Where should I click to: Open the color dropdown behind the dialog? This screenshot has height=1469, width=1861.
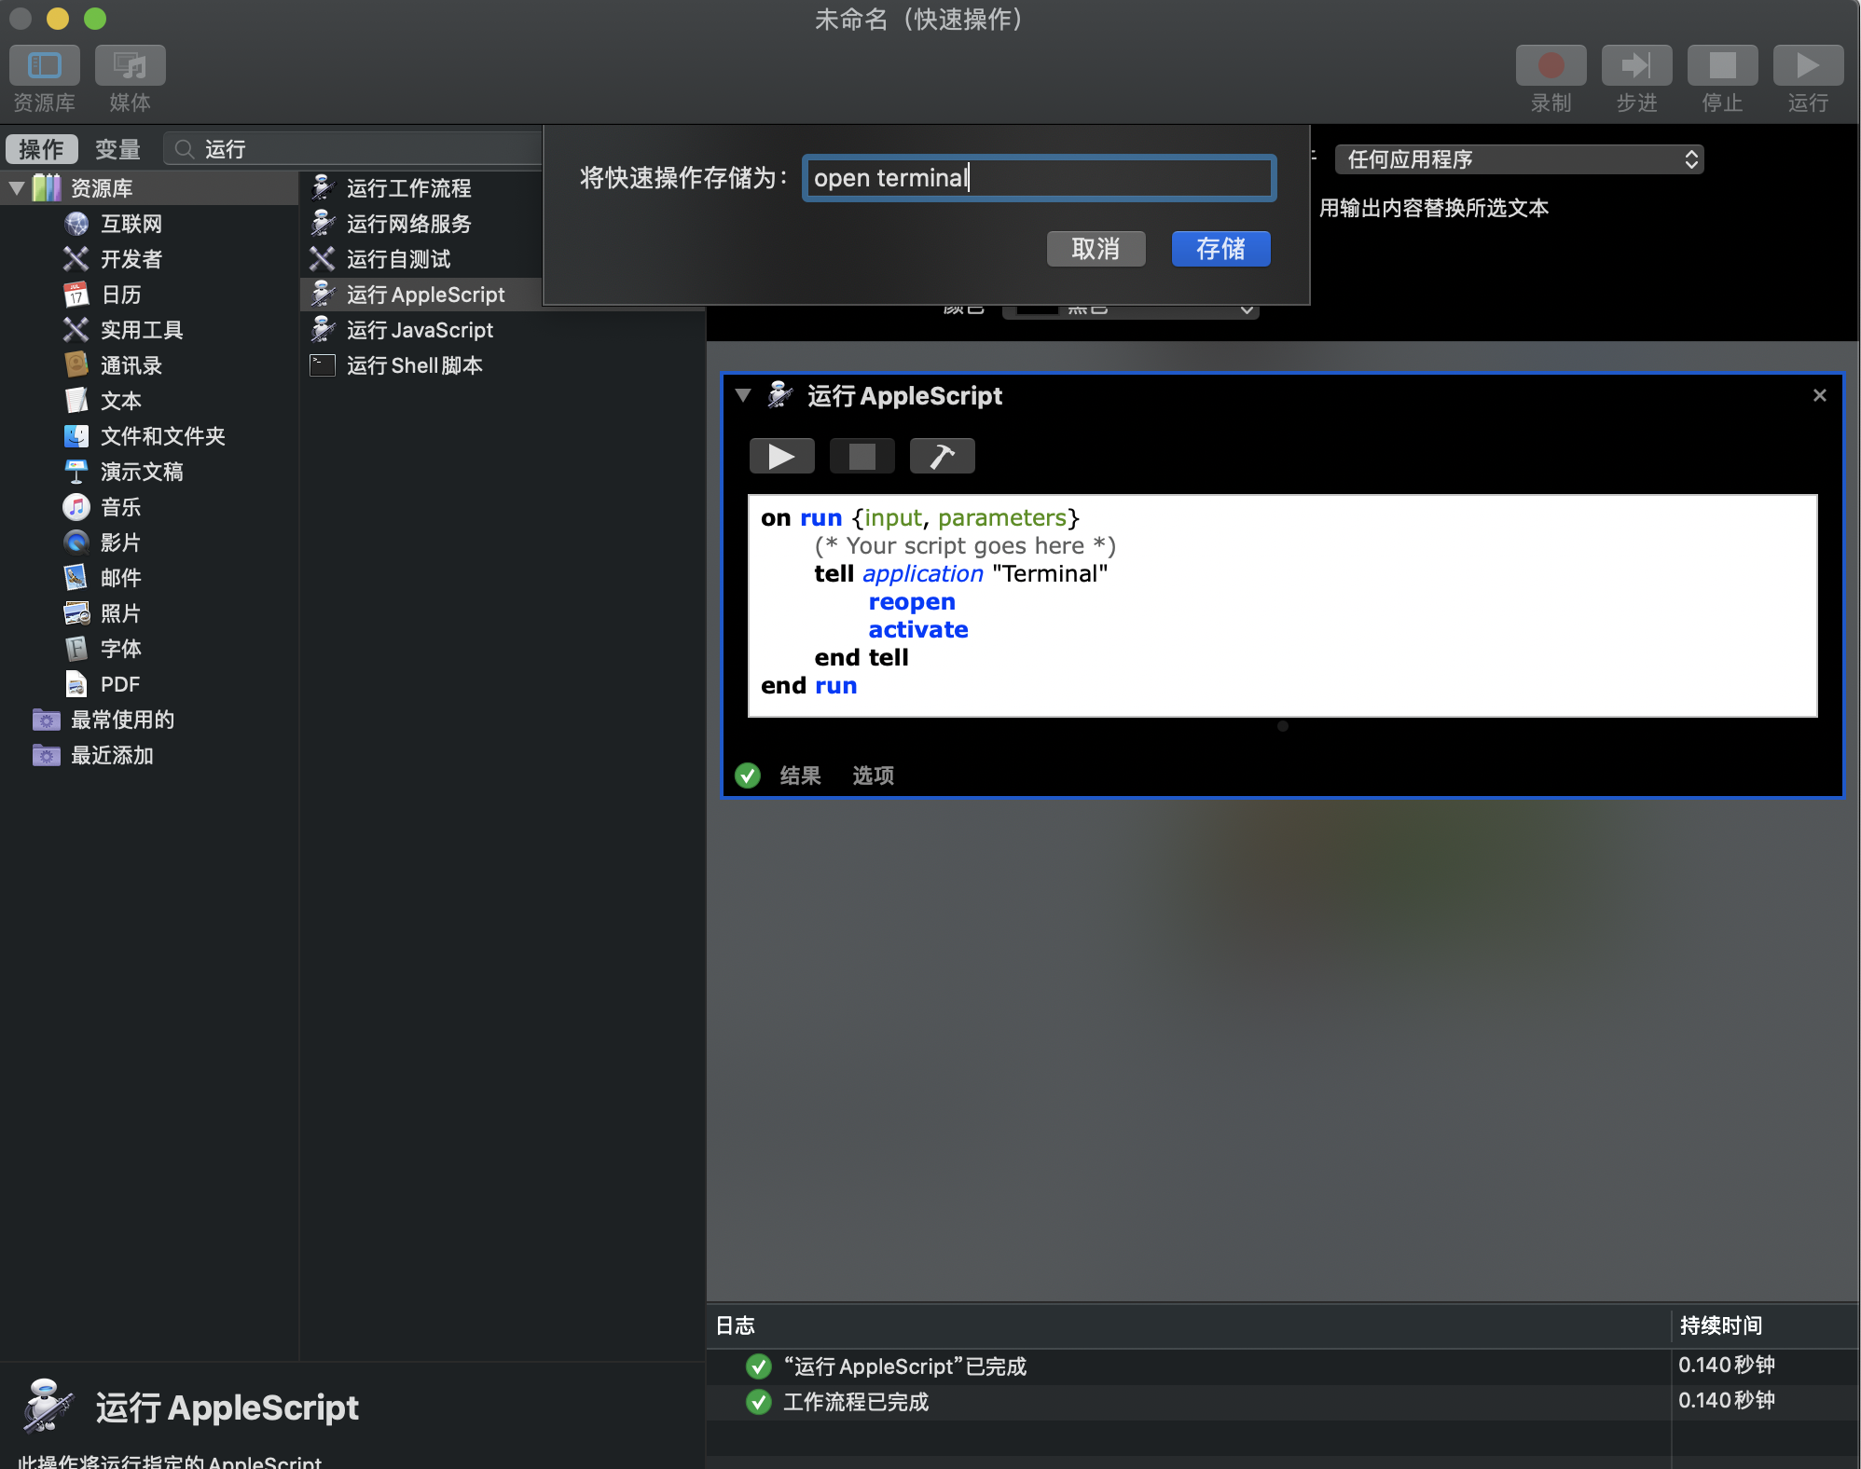(1130, 310)
